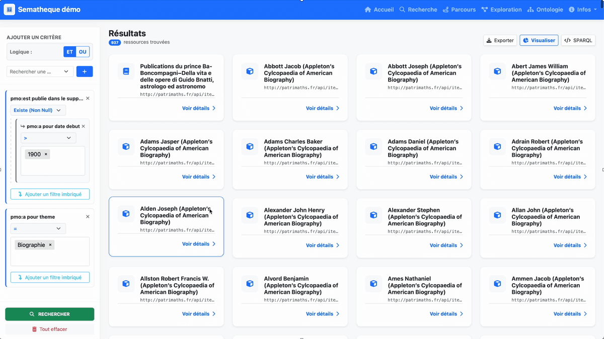The width and height of the screenshot is (604, 339).
Task: Remove the 'est publie dans le supp' criterion
Action: pyautogui.click(x=88, y=99)
